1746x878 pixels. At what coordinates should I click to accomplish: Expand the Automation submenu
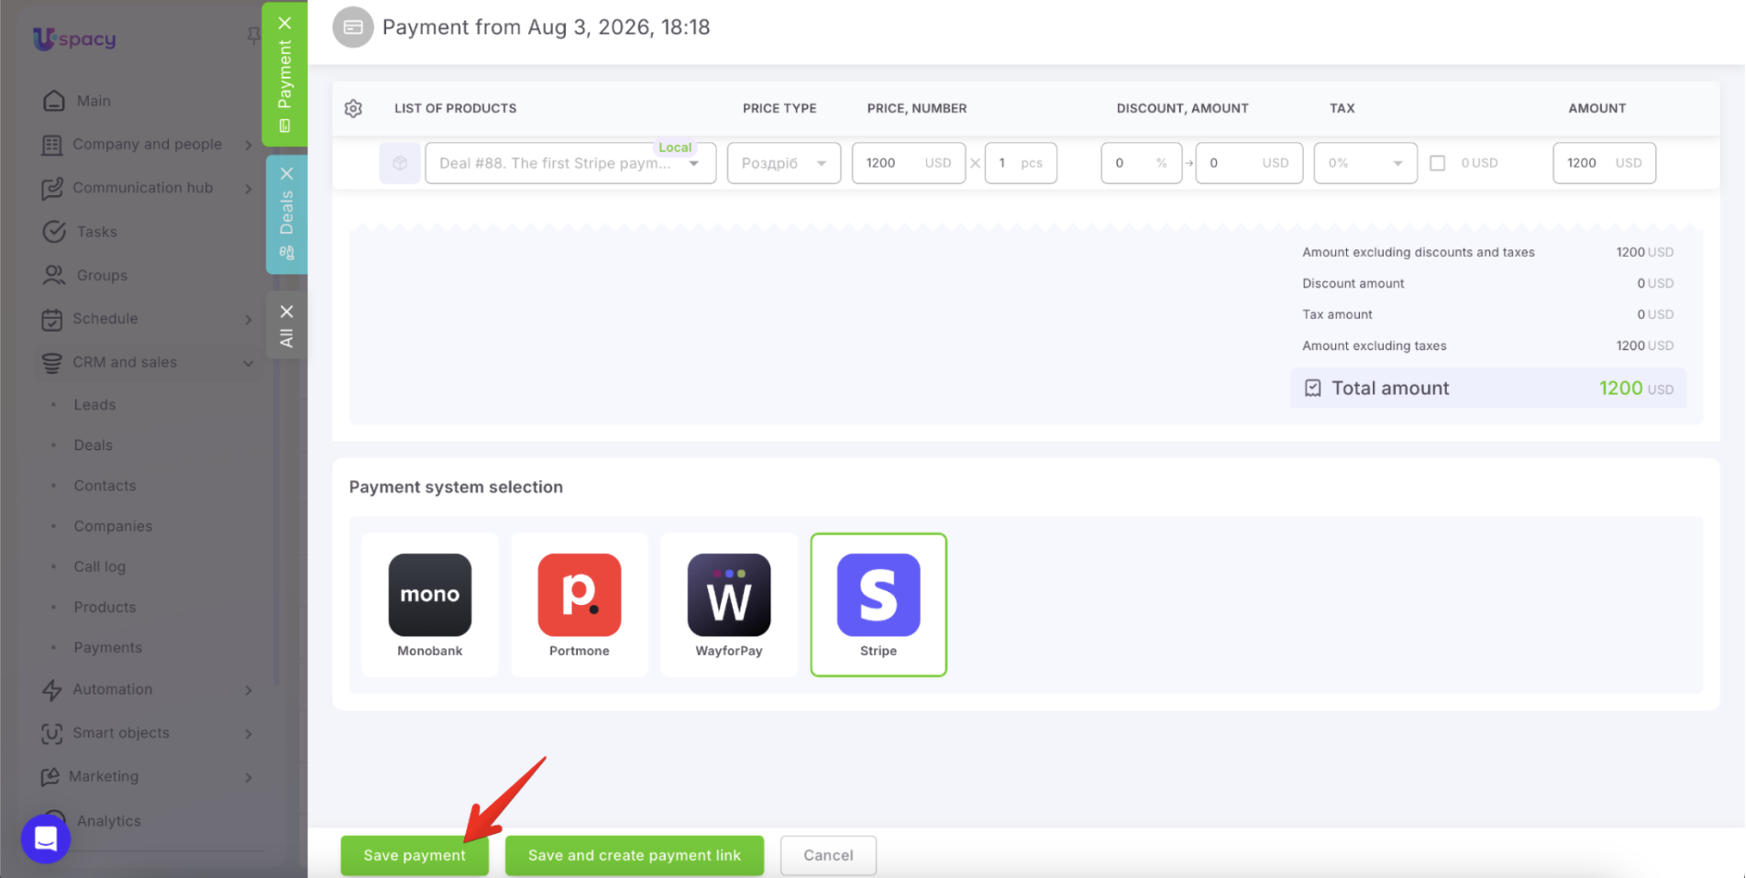[249, 689]
